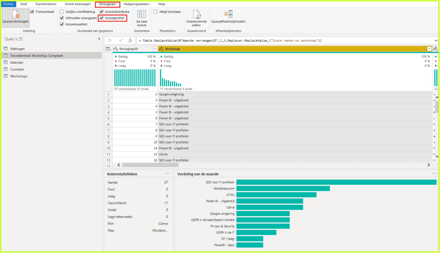This screenshot has height=253, width=440.
Task: Show the Queryafhankelijkheden view
Action: pyautogui.click(x=229, y=17)
